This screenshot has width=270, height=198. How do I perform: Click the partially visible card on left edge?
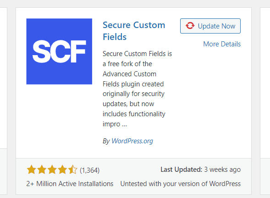tap(4, 101)
